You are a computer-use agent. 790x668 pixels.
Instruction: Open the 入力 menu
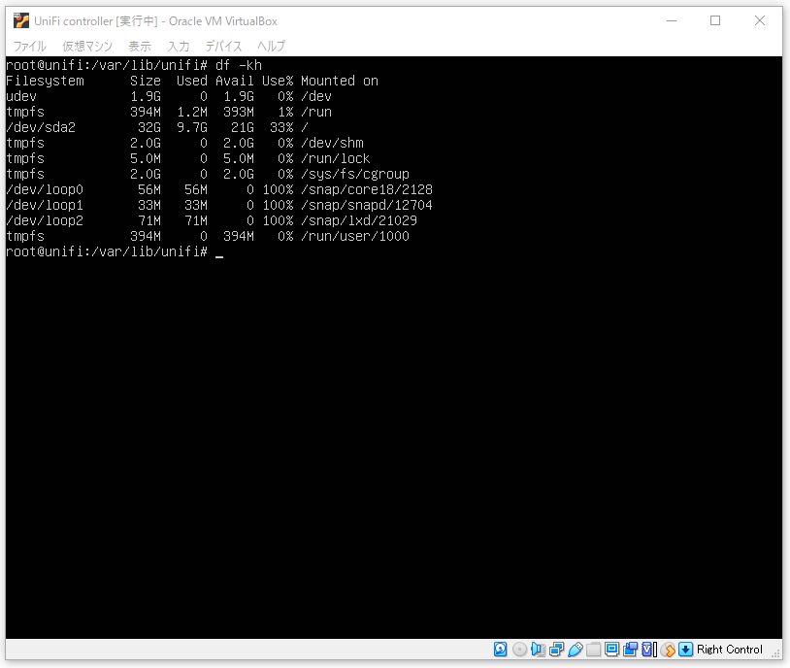pyautogui.click(x=179, y=46)
